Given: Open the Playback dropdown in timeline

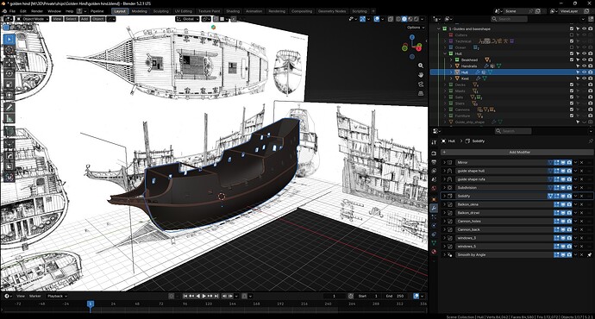Looking at the screenshot, I should click(57, 296).
